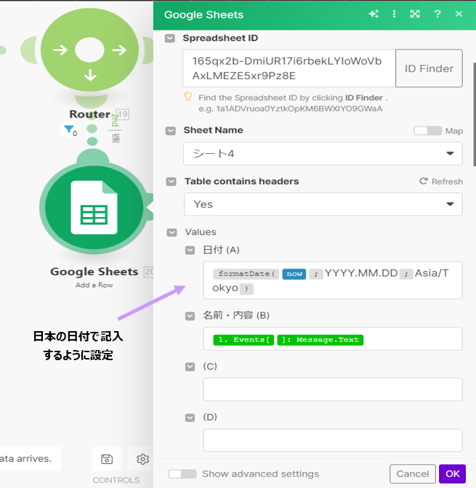
Task: Click the closing parenthesis pill after okyo
Action: tap(246, 289)
